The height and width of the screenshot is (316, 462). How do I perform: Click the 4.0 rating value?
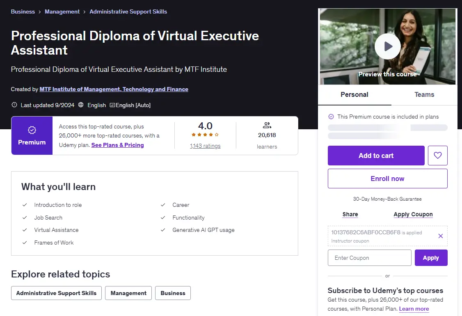205,126
